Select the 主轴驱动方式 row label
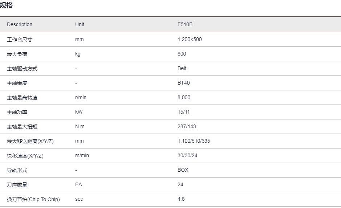 click(x=22, y=69)
